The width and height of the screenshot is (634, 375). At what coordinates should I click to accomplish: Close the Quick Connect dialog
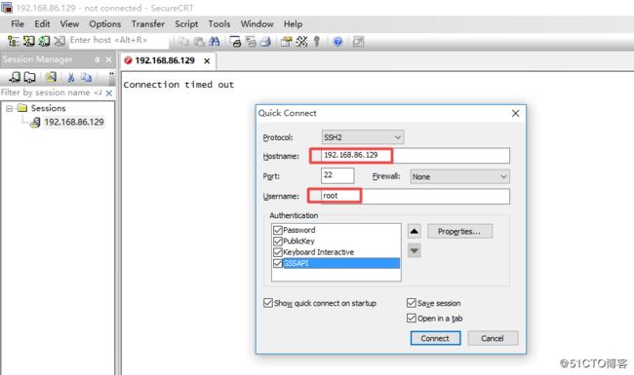point(516,113)
